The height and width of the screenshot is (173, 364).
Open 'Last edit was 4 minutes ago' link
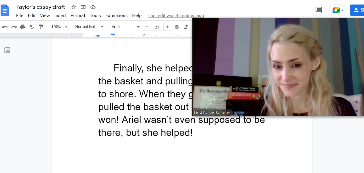(176, 16)
